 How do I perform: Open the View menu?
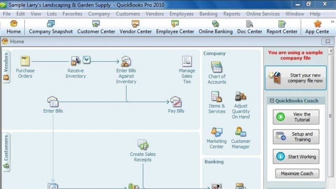(36, 14)
